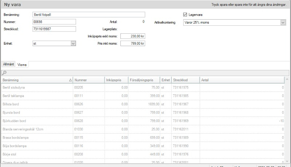This screenshot has width=291, height=167.
Task: Click the Benämning name input field
Action: [89, 15]
